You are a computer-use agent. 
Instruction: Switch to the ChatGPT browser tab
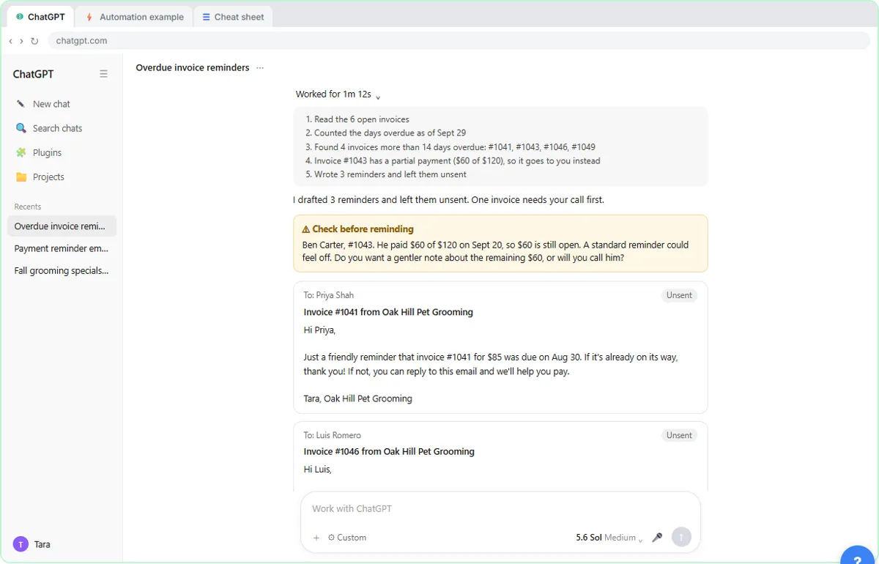tap(41, 17)
